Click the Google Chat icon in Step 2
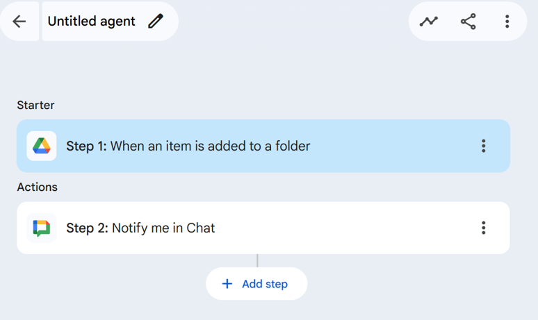538x320 pixels. [x=42, y=228]
